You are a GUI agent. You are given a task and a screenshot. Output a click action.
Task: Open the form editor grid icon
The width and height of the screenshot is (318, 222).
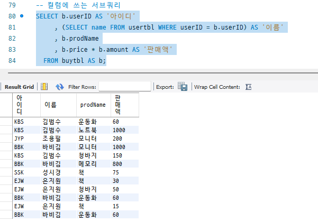click(x=44, y=87)
